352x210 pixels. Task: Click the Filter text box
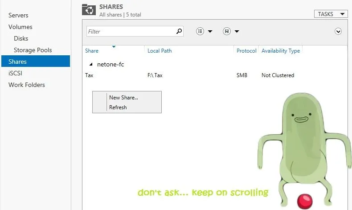tap(135, 31)
